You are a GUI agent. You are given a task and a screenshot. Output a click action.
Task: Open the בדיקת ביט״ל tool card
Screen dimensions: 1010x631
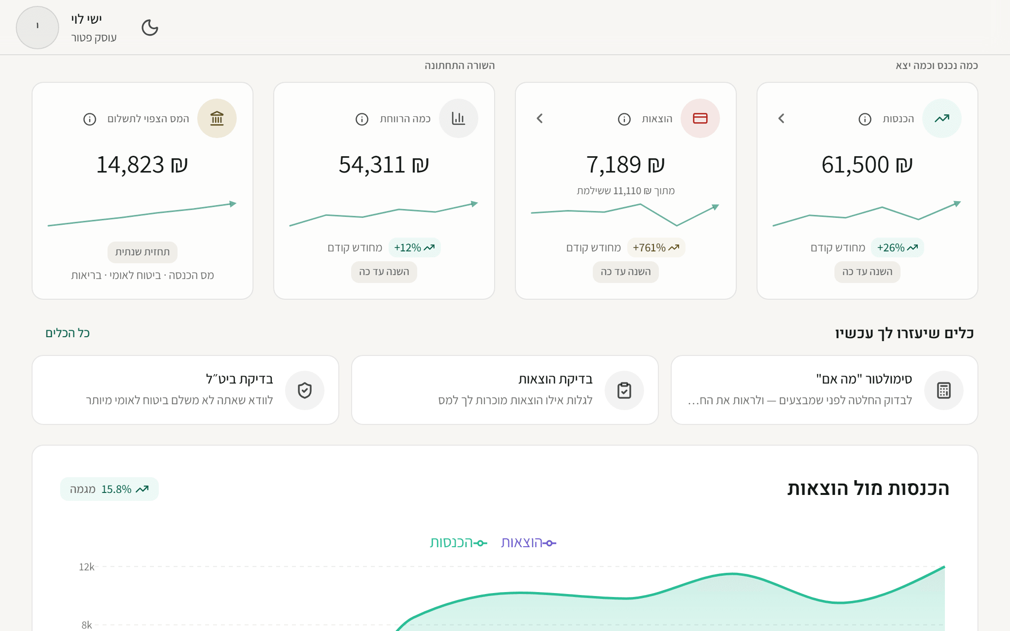pyautogui.click(x=185, y=390)
